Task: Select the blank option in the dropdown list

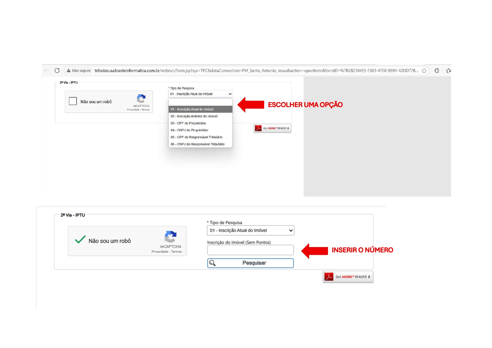Action: pyautogui.click(x=200, y=102)
